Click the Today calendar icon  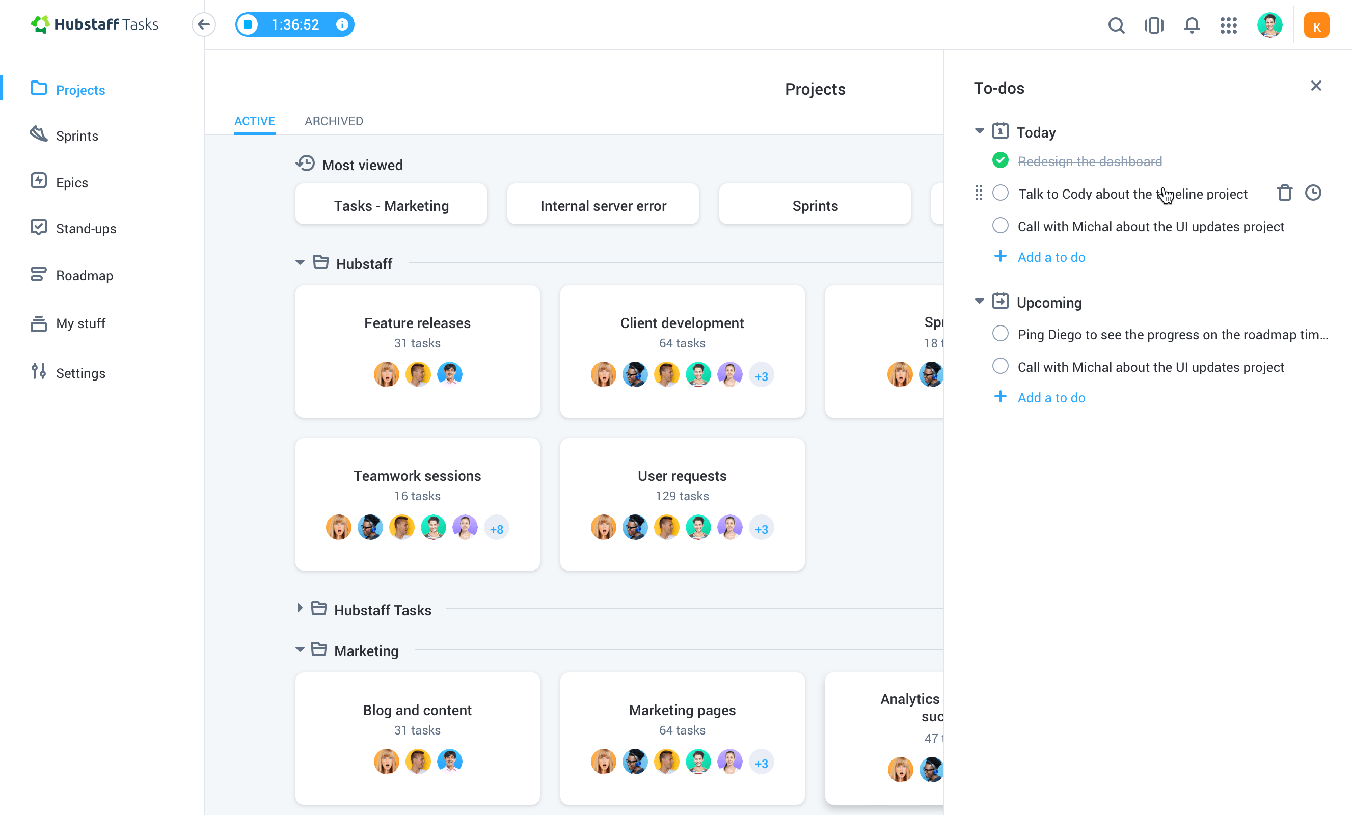pos(1001,130)
